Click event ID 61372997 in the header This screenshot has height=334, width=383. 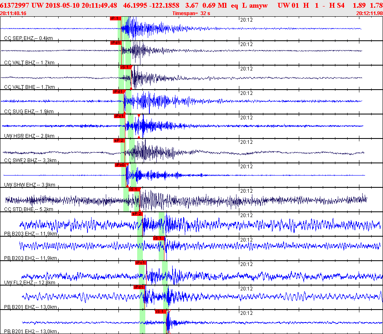(x=14, y=5)
